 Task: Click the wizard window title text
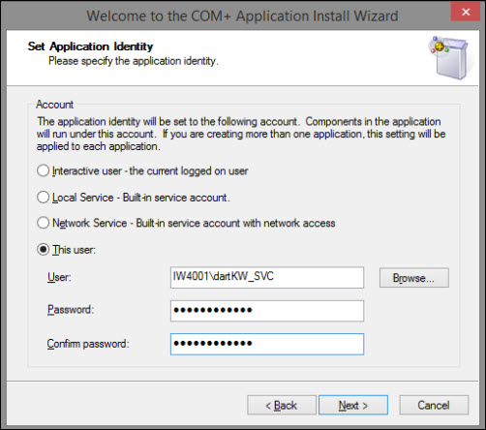(242, 15)
